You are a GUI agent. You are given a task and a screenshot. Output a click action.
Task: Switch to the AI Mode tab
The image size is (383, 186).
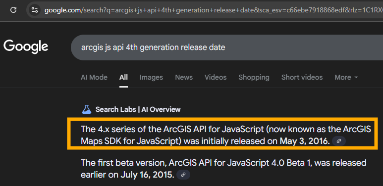[94, 78]
